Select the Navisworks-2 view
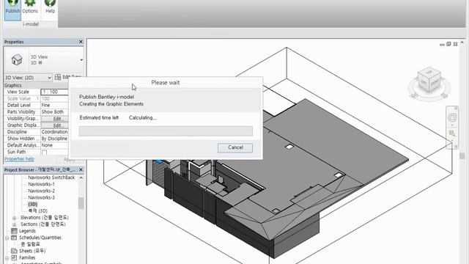The width and height of the screenshot is (469, 264). click(x=41, y=191)
